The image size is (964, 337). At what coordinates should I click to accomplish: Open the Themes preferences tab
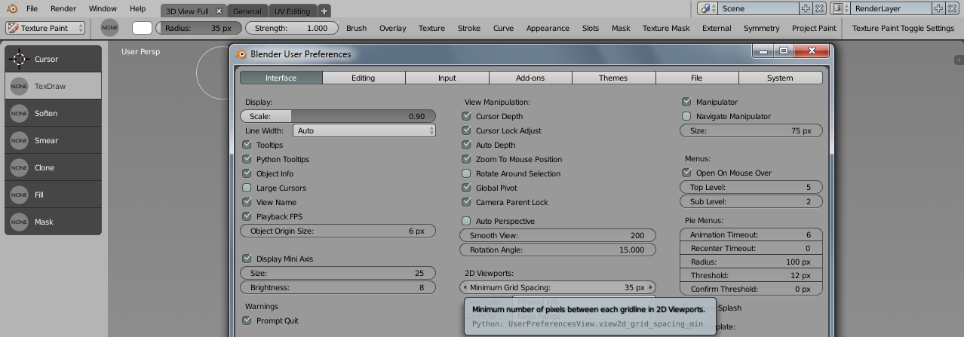coord(613,78)
